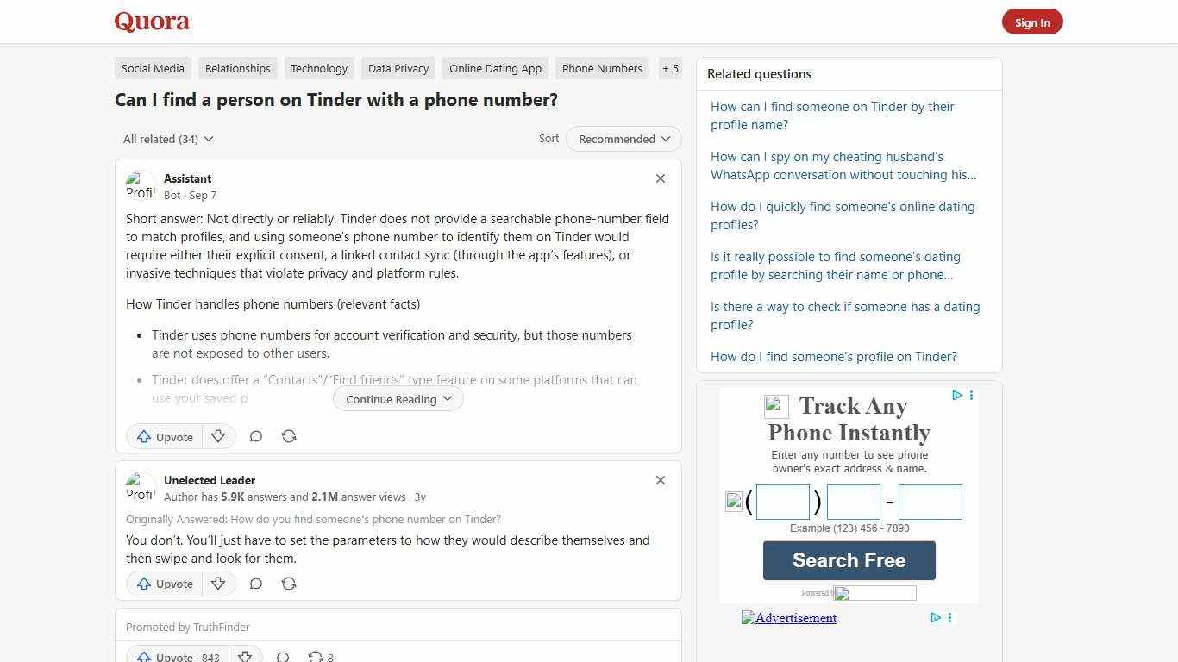Share the Unelected Leader answer
Screen dimensions: 1178x662
click(288, 584)
